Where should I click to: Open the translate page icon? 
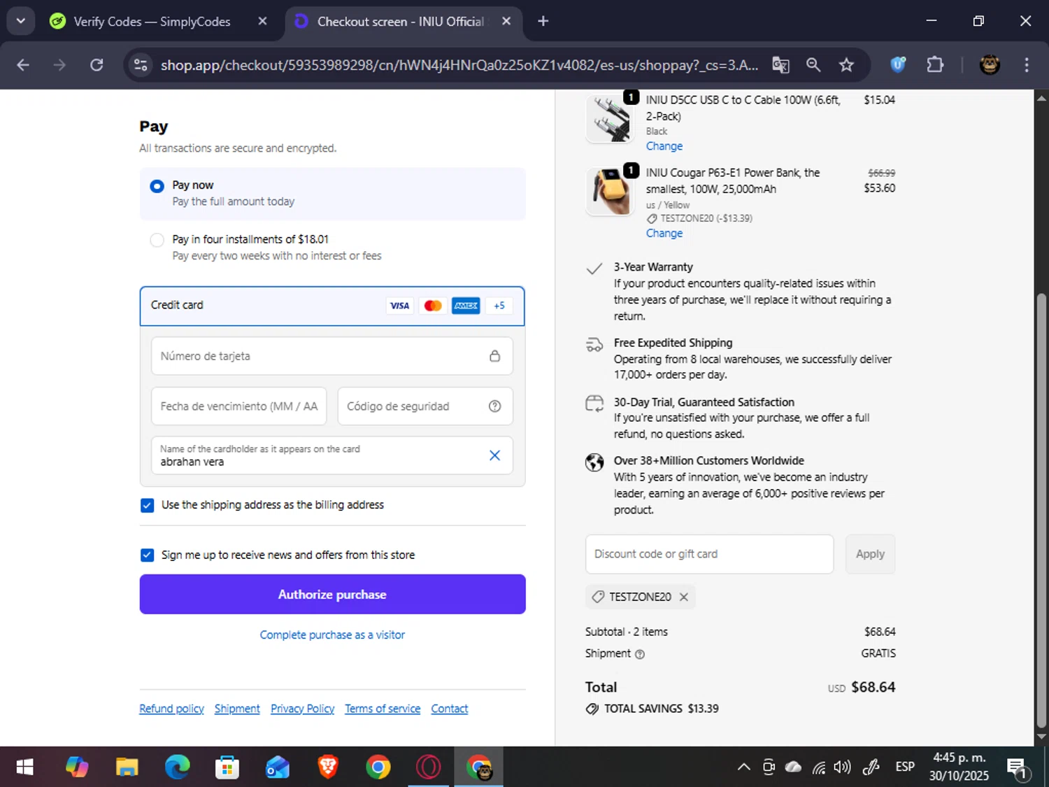(x=780, y=65)
